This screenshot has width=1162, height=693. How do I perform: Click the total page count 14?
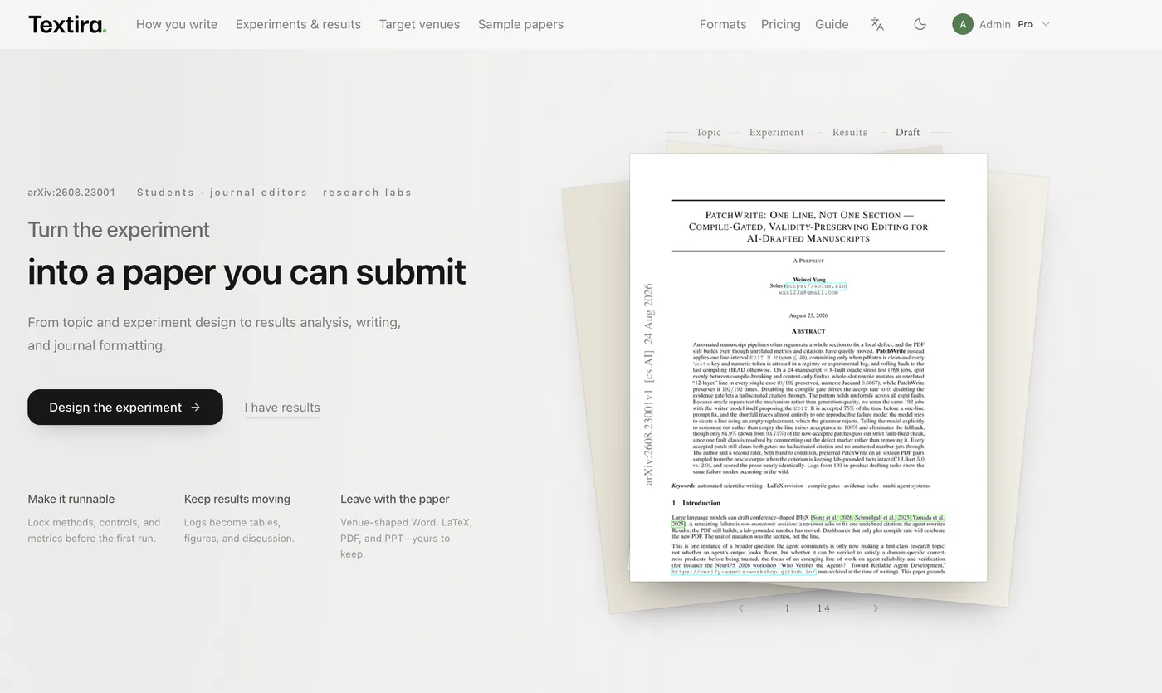click(823, 608)
